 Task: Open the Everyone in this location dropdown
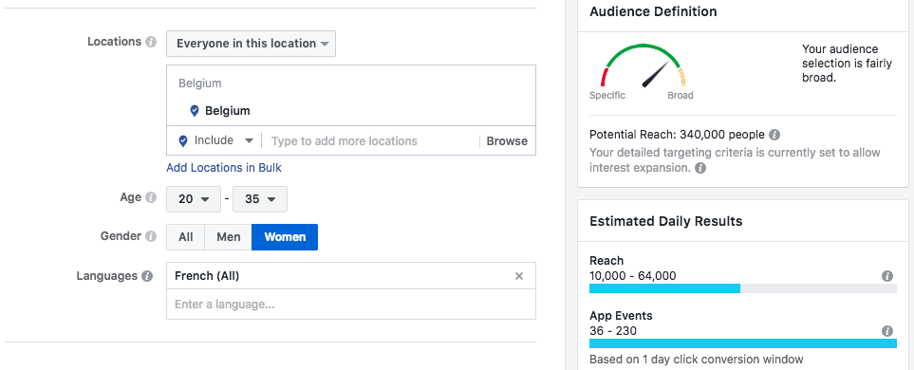click(x=251, y=44)
